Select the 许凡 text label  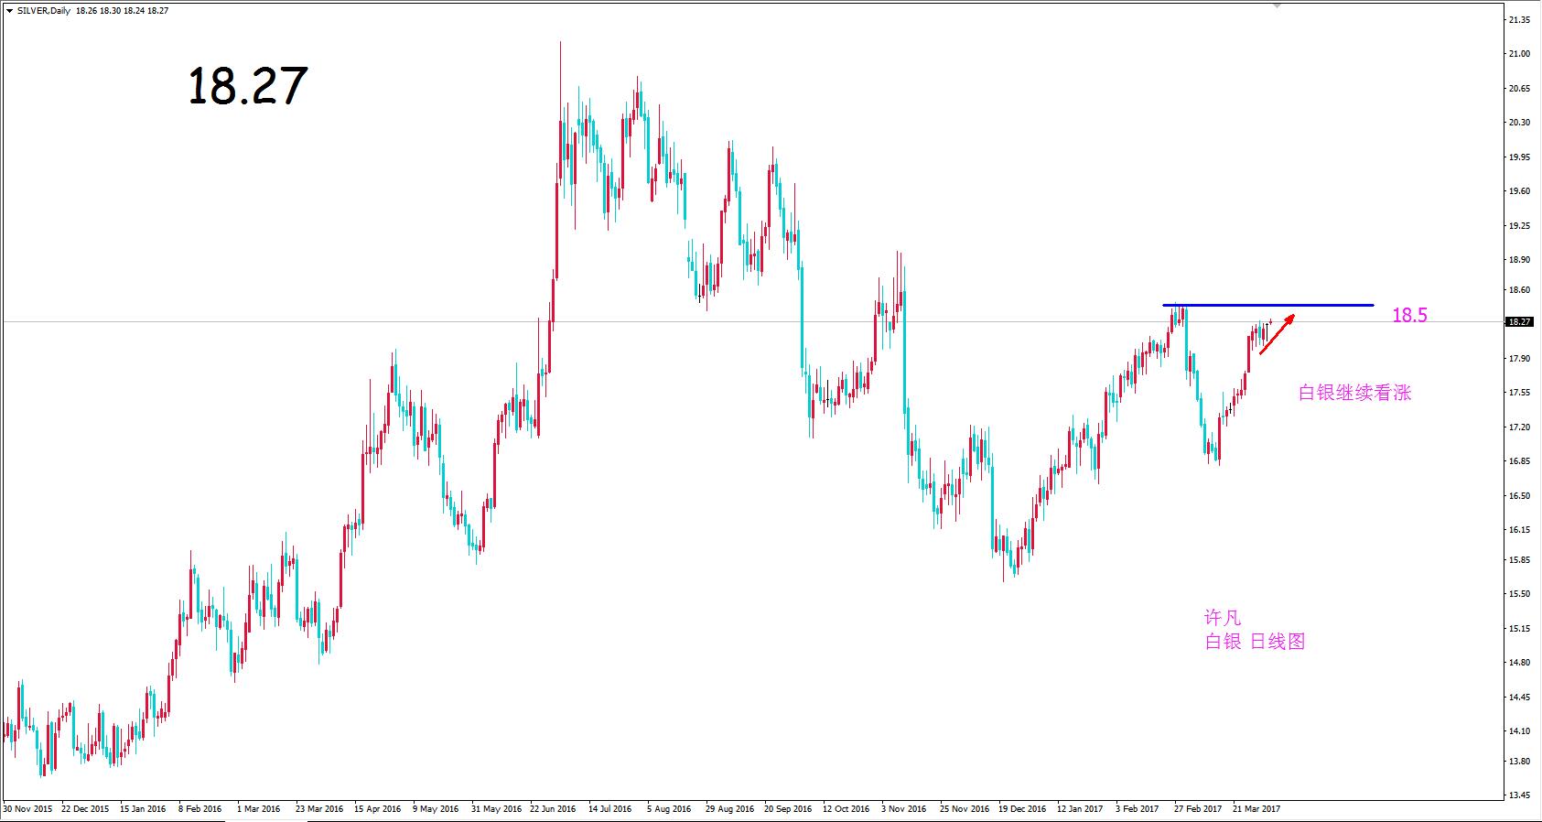[x=1223, y=618]
